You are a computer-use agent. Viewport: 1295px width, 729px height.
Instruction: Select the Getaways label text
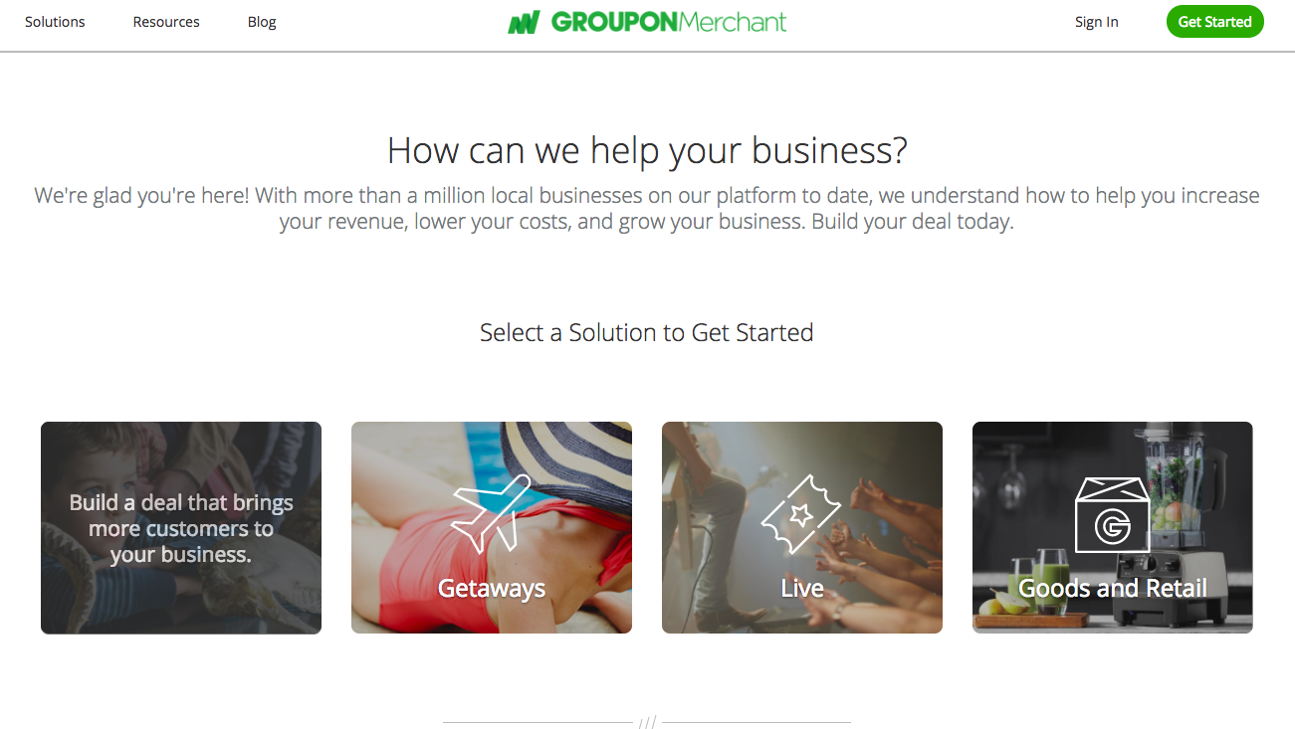pos(492,589)
